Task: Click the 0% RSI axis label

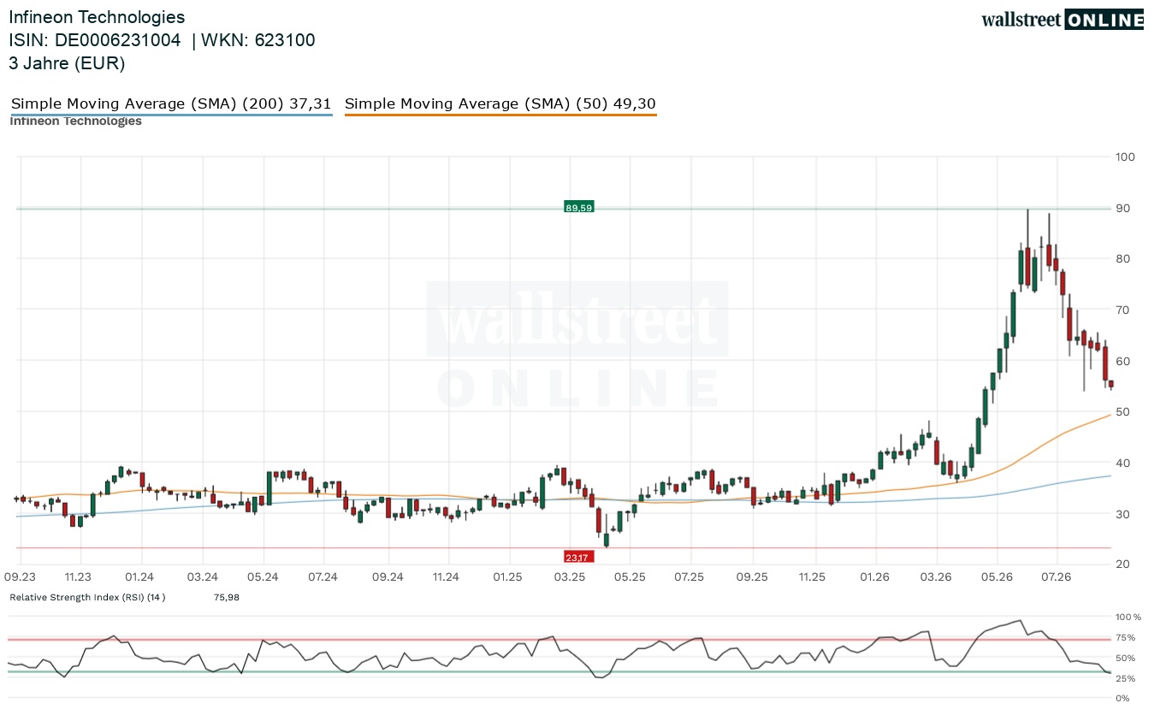Action: [1123, 699]
